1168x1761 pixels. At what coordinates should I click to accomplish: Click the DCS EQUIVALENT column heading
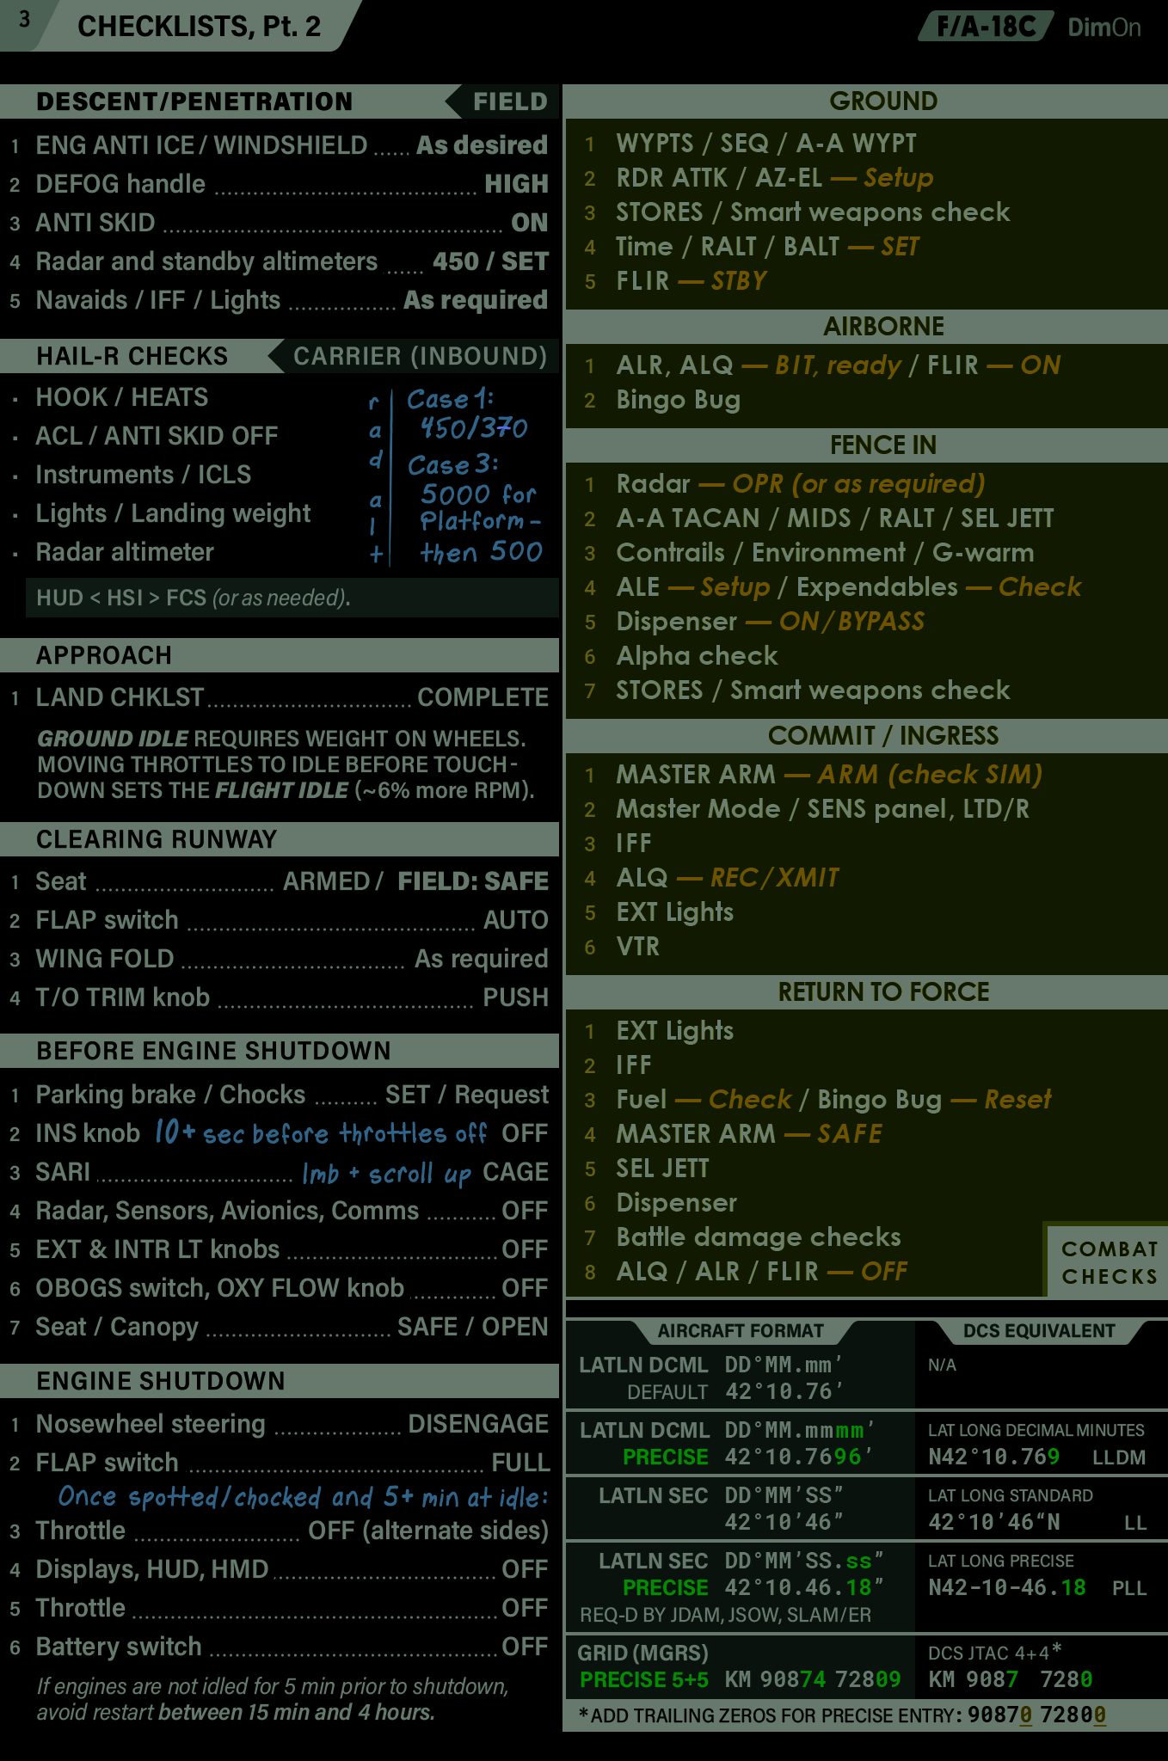(x=1038, y=1330)
